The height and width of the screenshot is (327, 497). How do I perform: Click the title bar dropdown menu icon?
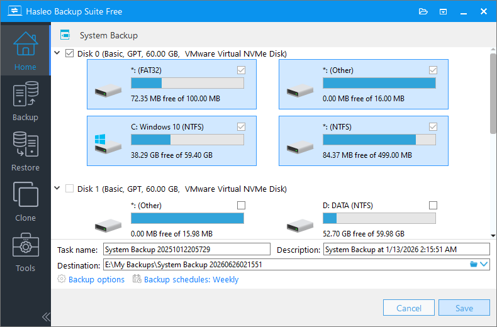point(443,12)
